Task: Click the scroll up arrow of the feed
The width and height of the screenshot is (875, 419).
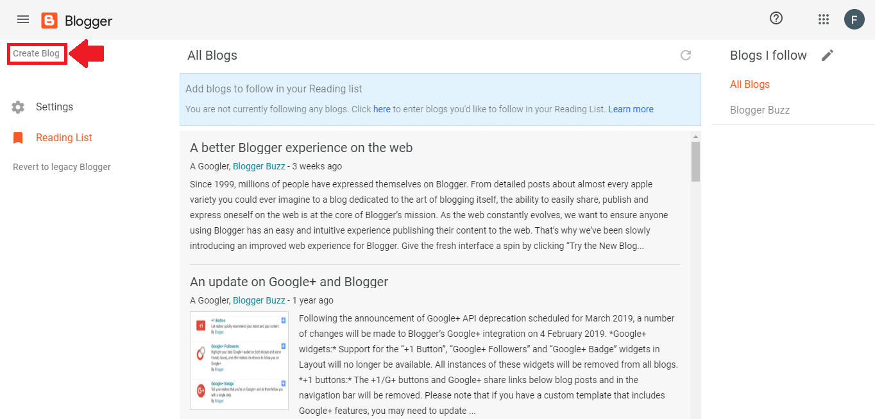Action: tap(695, 137)
